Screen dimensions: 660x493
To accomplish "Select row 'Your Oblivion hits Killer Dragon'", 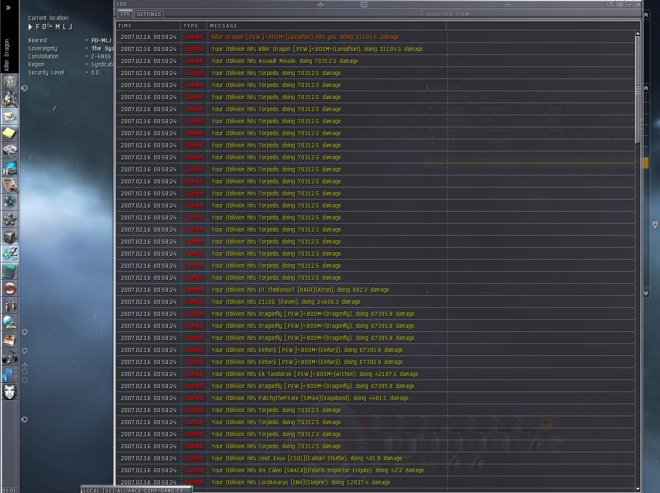I will tap(375, 49).
